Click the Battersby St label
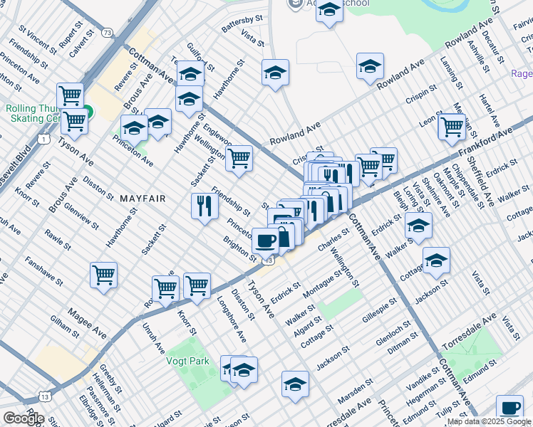 [242, 23]
